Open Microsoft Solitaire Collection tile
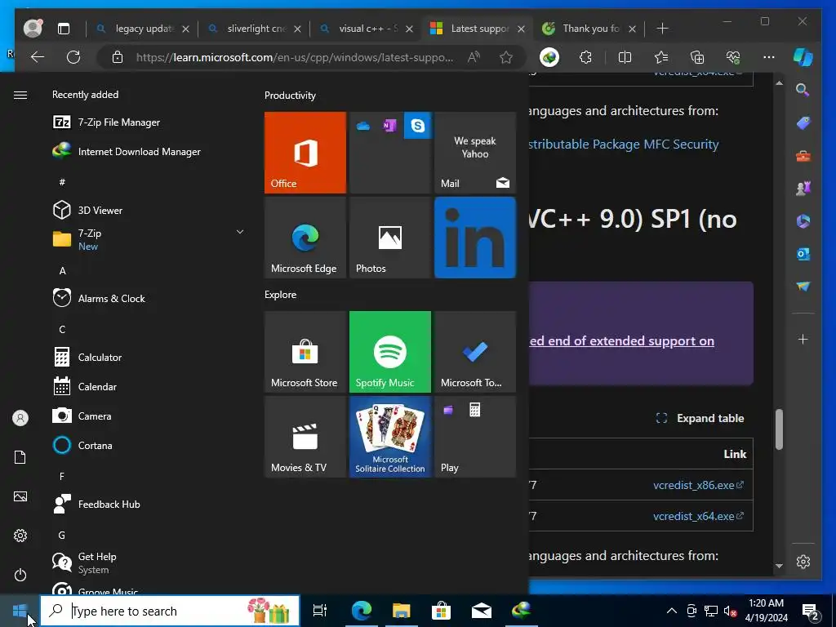This screenshot has height=627, width=836. click(389, 437)
